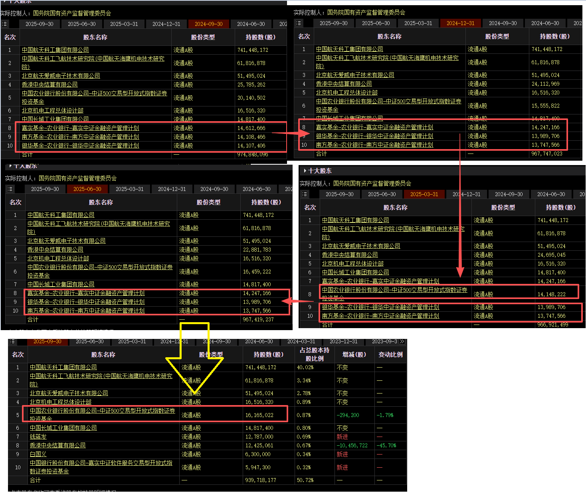Click list icon in the panel with 2025-06-30 highlighted
This screenshot has height=492, width=586.
(x=10, y=189)
